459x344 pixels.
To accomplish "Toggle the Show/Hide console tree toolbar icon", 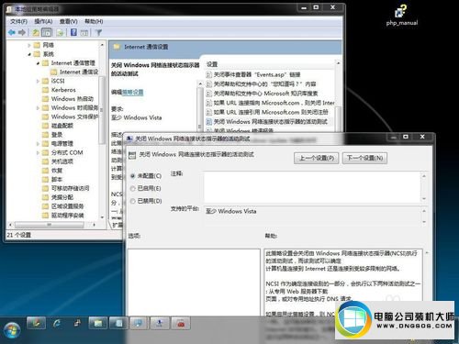I will click(x=47, y=32).
